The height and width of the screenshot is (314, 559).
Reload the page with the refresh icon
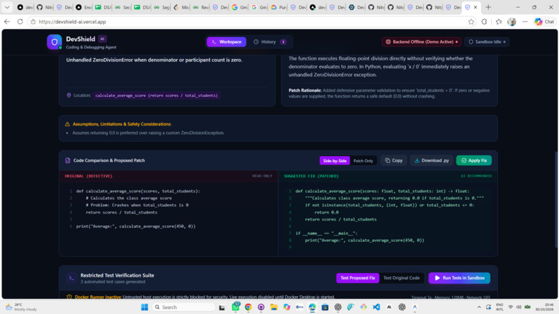point(20,21)
